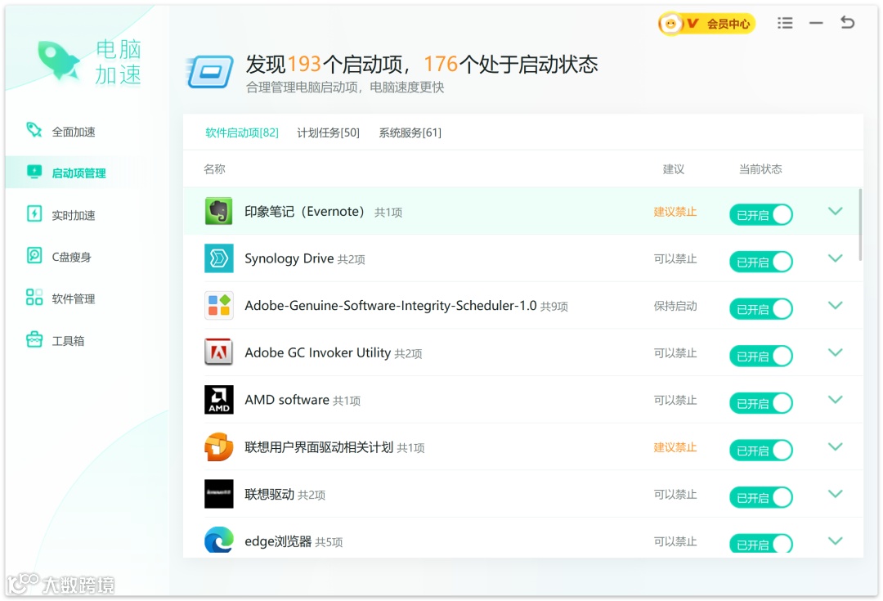Click the 当前状态 column header

pos(760,169)
